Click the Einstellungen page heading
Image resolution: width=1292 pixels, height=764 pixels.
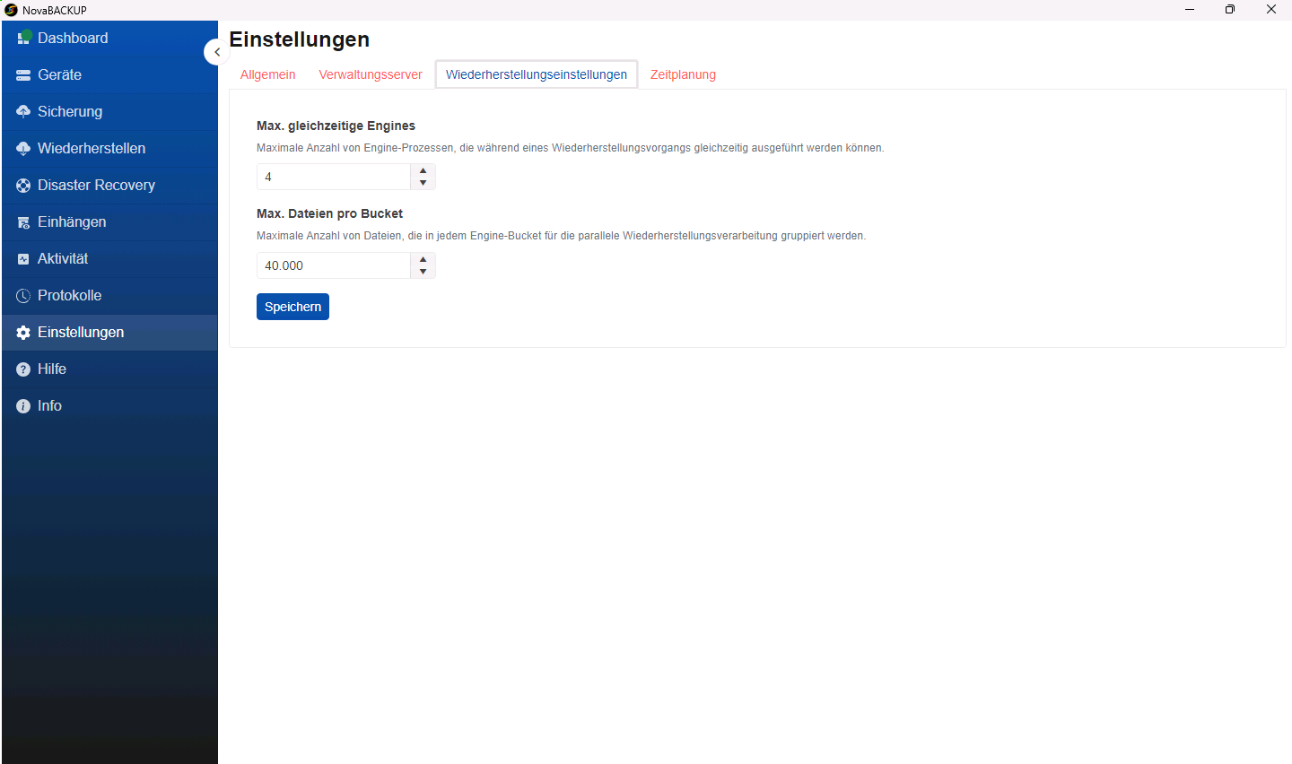pyautogui.click(x=300, y=39)
